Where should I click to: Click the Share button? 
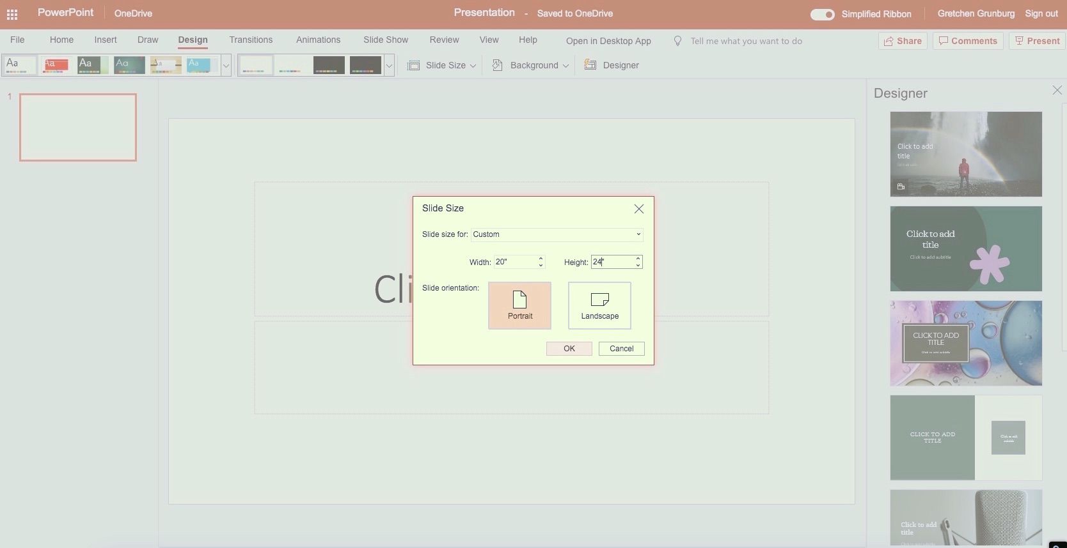(903, 41)
